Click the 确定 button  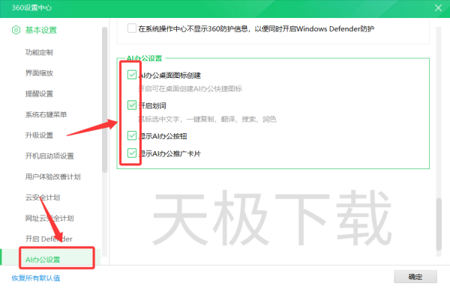[x=415, y=277]
